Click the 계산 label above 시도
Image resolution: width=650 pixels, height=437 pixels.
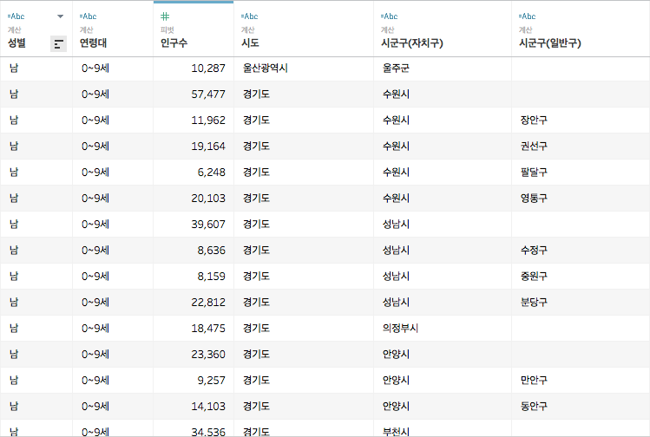[247, 29]
